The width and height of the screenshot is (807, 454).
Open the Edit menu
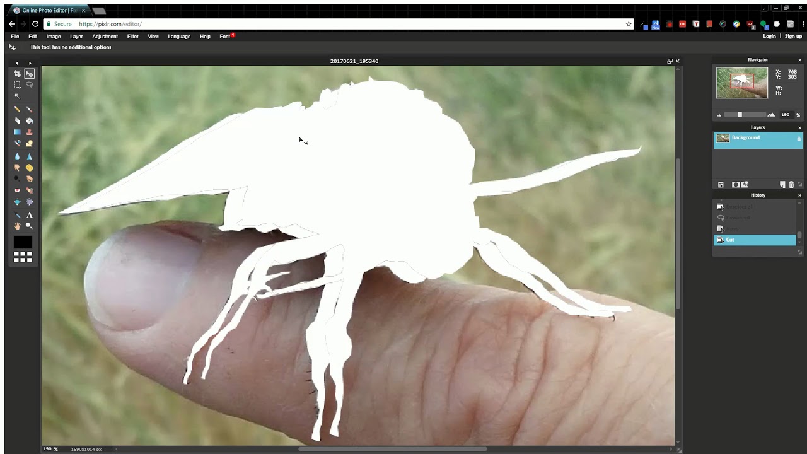coord(33,37)
